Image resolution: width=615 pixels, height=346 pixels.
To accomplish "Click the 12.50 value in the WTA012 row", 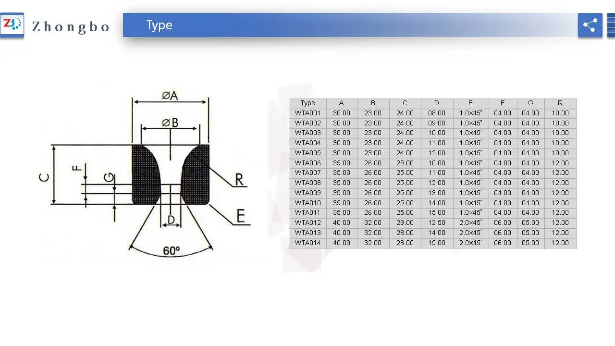I will [436, 222].
